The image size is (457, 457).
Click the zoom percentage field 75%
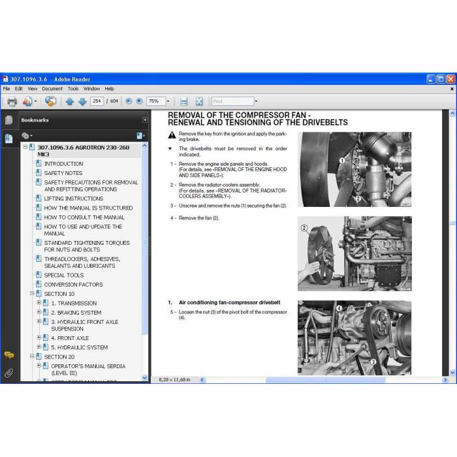point(156,101)
